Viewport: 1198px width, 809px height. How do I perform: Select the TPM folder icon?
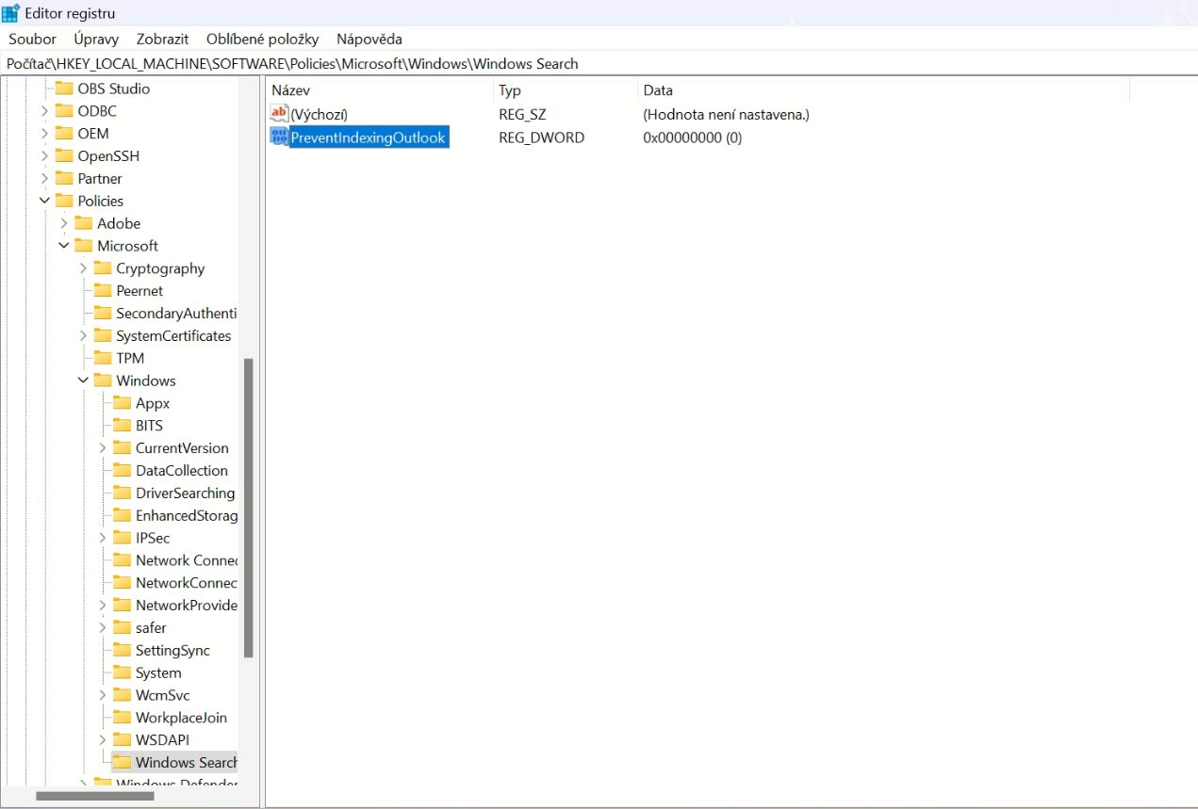point(102,358)
